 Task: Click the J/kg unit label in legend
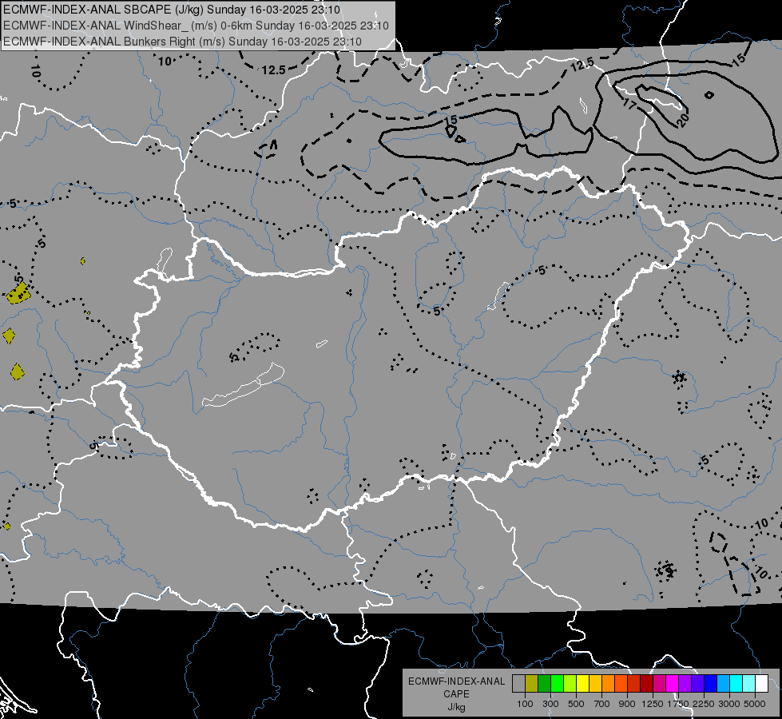456,707
